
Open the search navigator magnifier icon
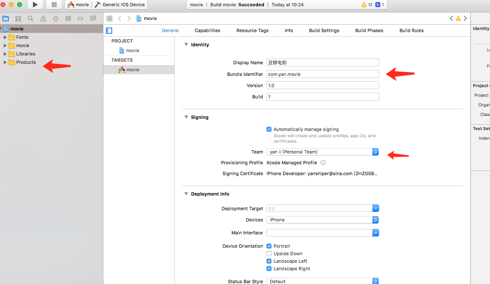click(x=30, y=18)
